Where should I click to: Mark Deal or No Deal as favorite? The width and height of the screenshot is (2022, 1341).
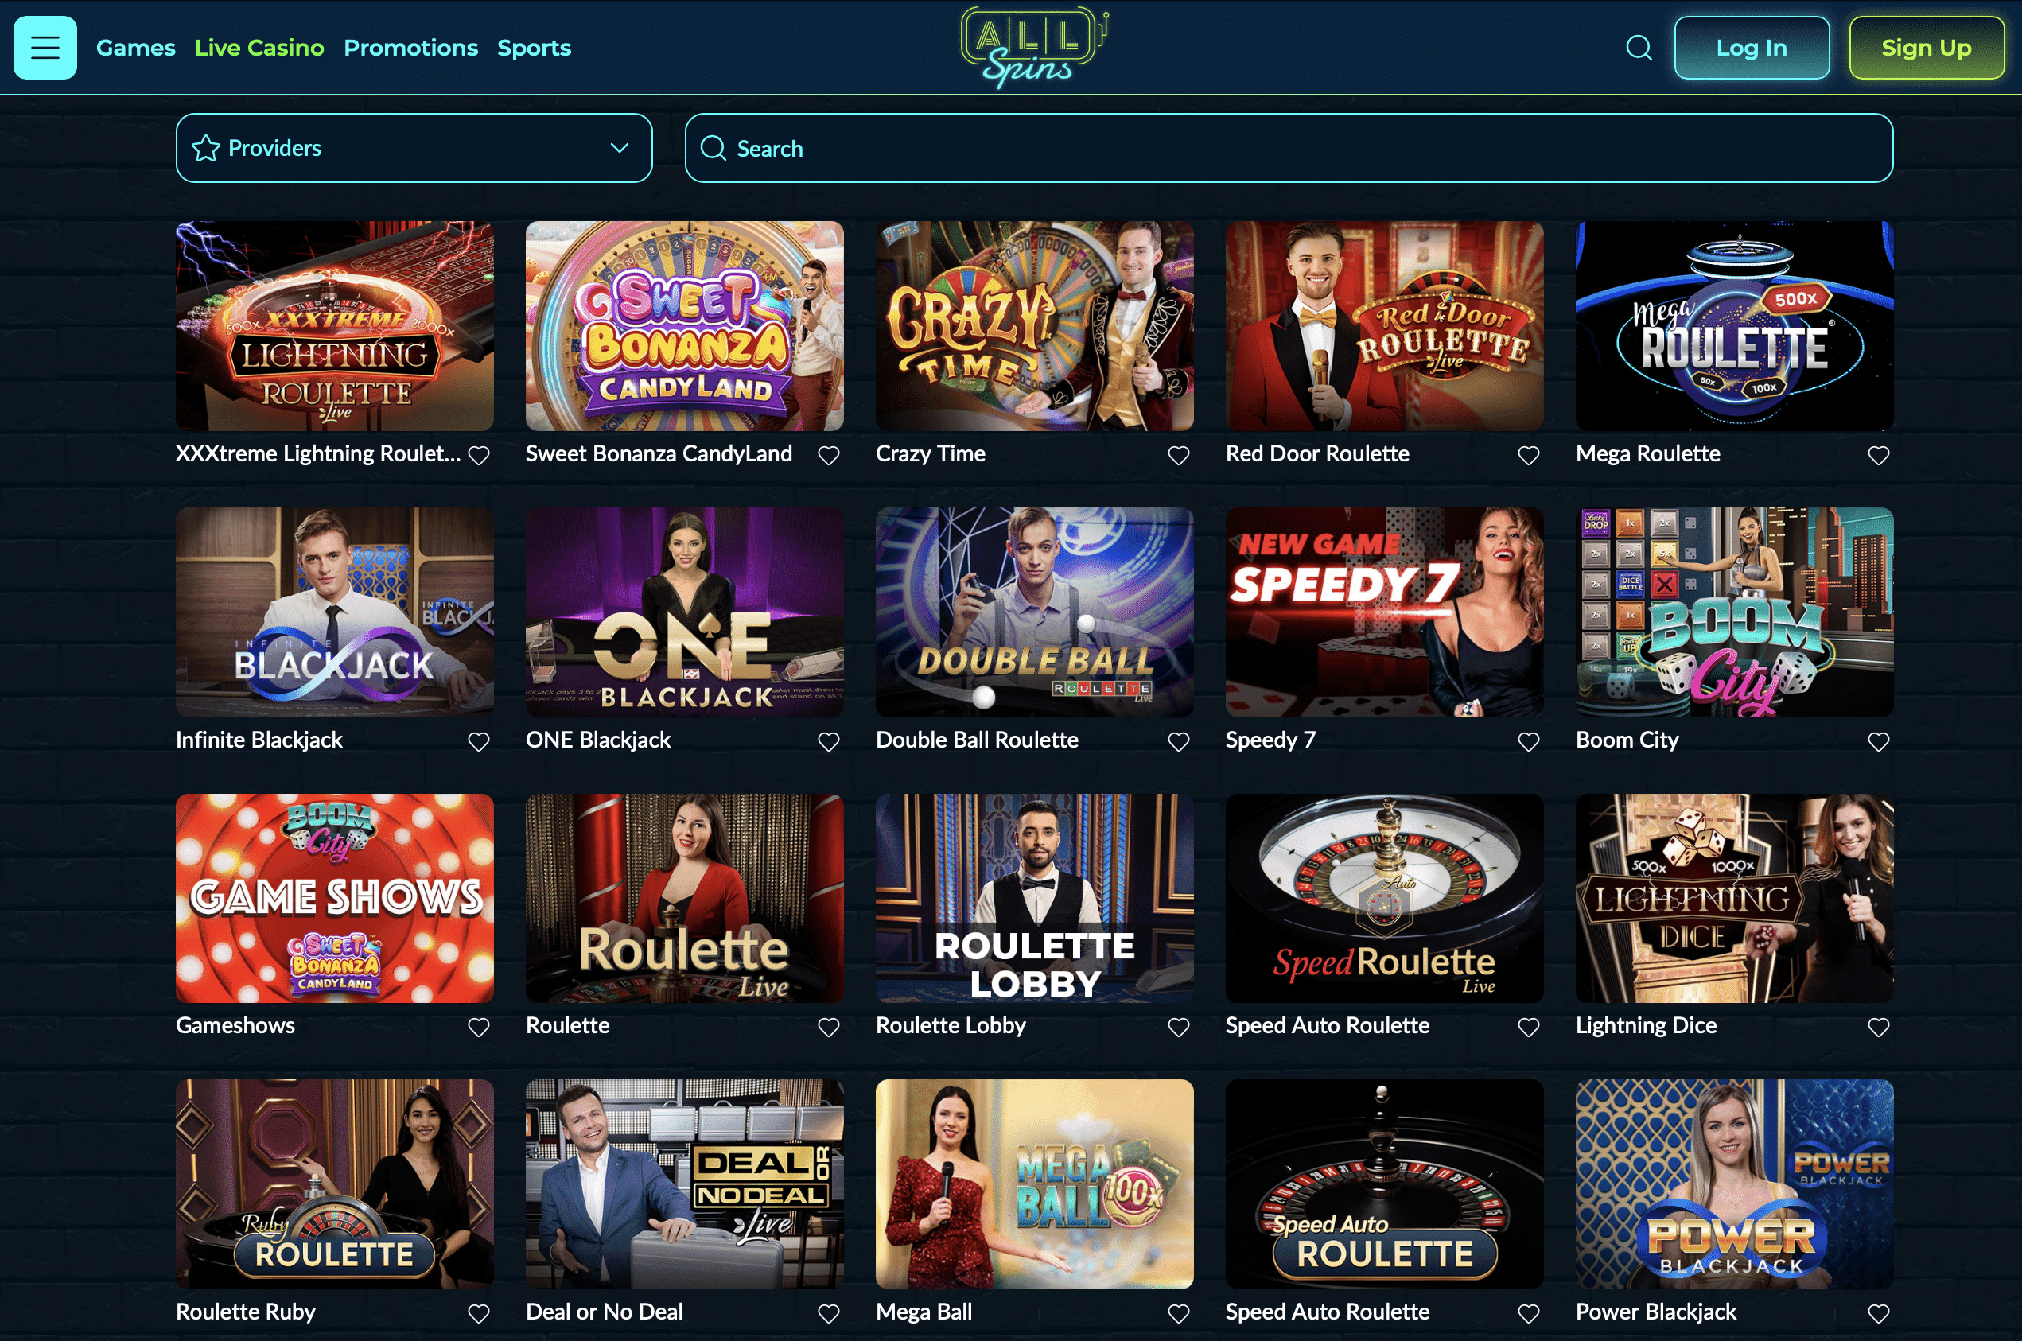(x=829, y=1314)
